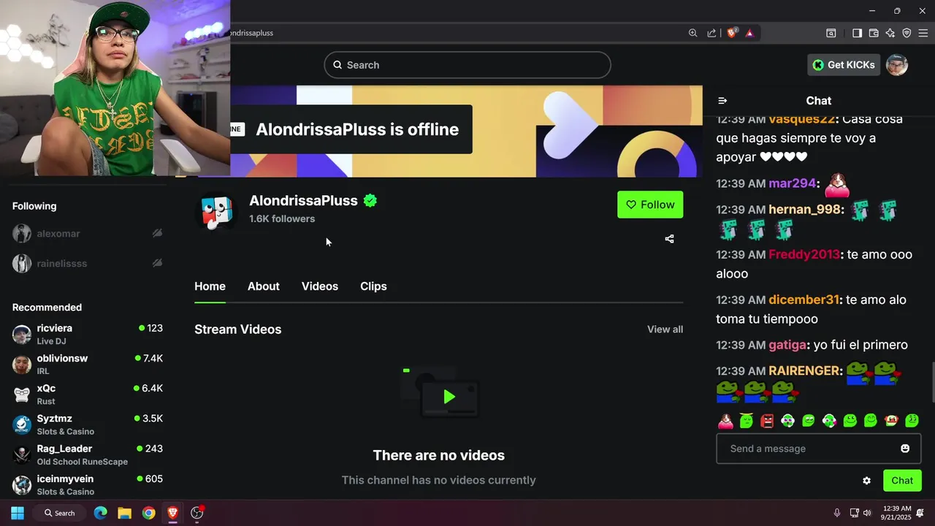Open the Windows Start menu

coord(18,513)
